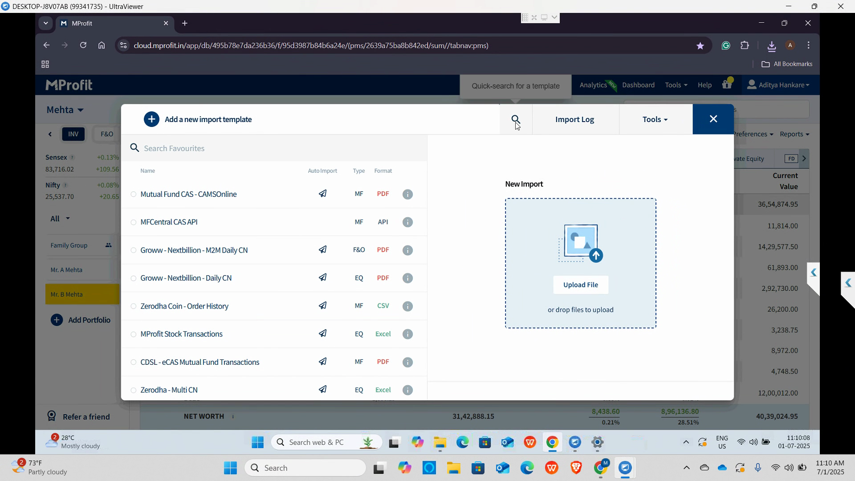Open Tools menu in MProfit header
Screen dimensions: 855x481
(676, 85)
